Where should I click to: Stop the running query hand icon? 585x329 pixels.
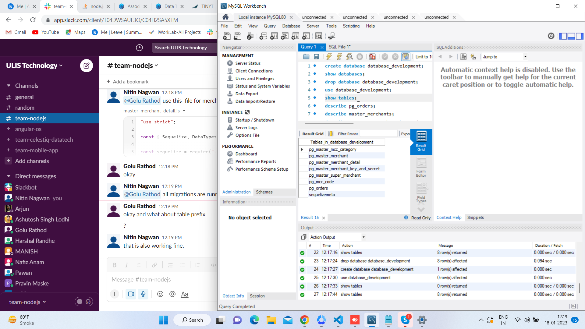(x=360, y=57)
